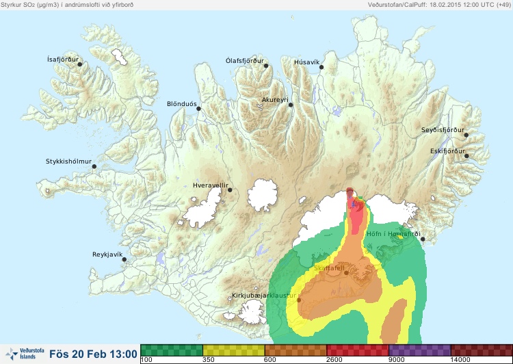Select the Akureyri town marker
Screen dimensions: 513x364
click(x=291, y=105)
